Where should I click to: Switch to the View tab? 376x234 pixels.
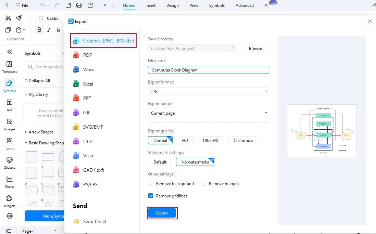(x=194, y=5)
